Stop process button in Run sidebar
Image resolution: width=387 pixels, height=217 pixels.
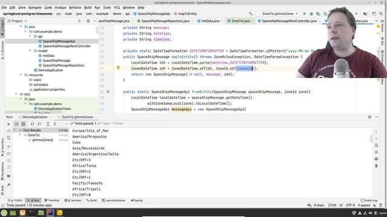tap(8, 146)
